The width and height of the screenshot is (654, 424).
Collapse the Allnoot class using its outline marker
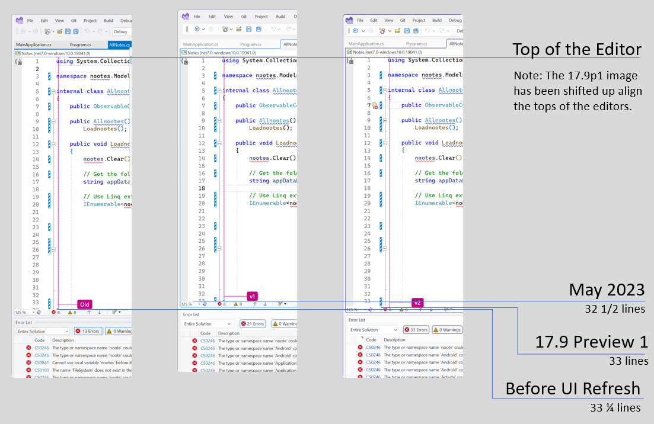pos(53,91)
